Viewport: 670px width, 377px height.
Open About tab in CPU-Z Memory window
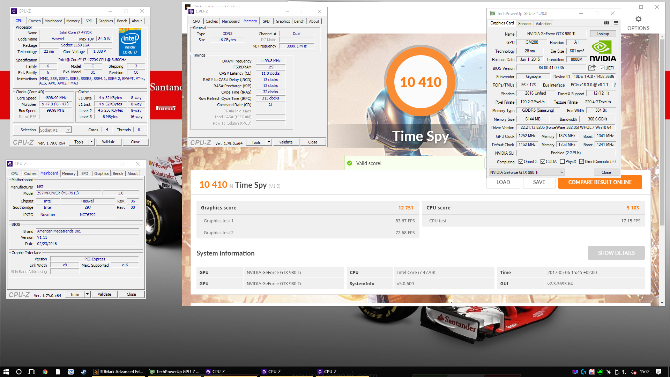coord(314,21)
